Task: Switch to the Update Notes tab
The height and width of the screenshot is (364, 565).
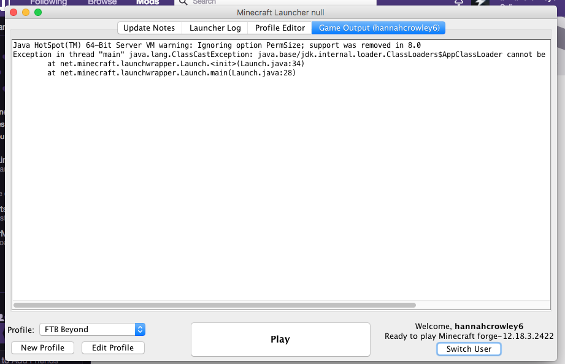Action: [x=149, y=28]
